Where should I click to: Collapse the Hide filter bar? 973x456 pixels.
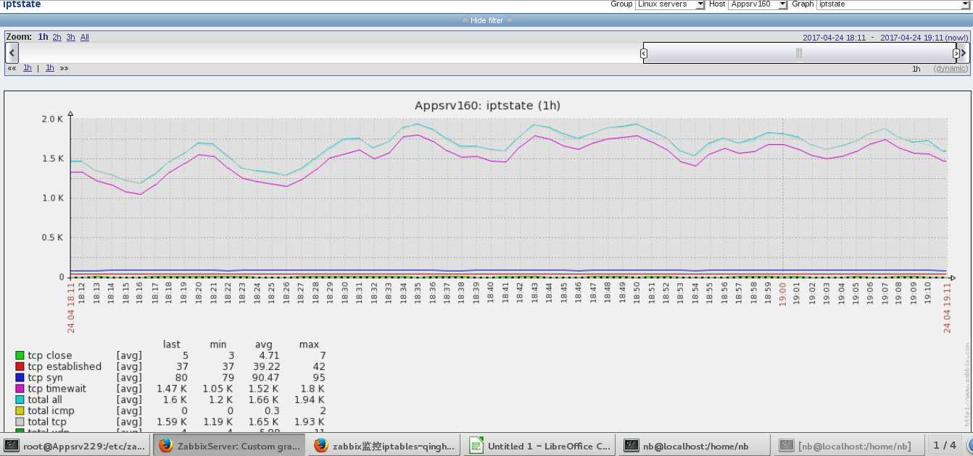486,20
